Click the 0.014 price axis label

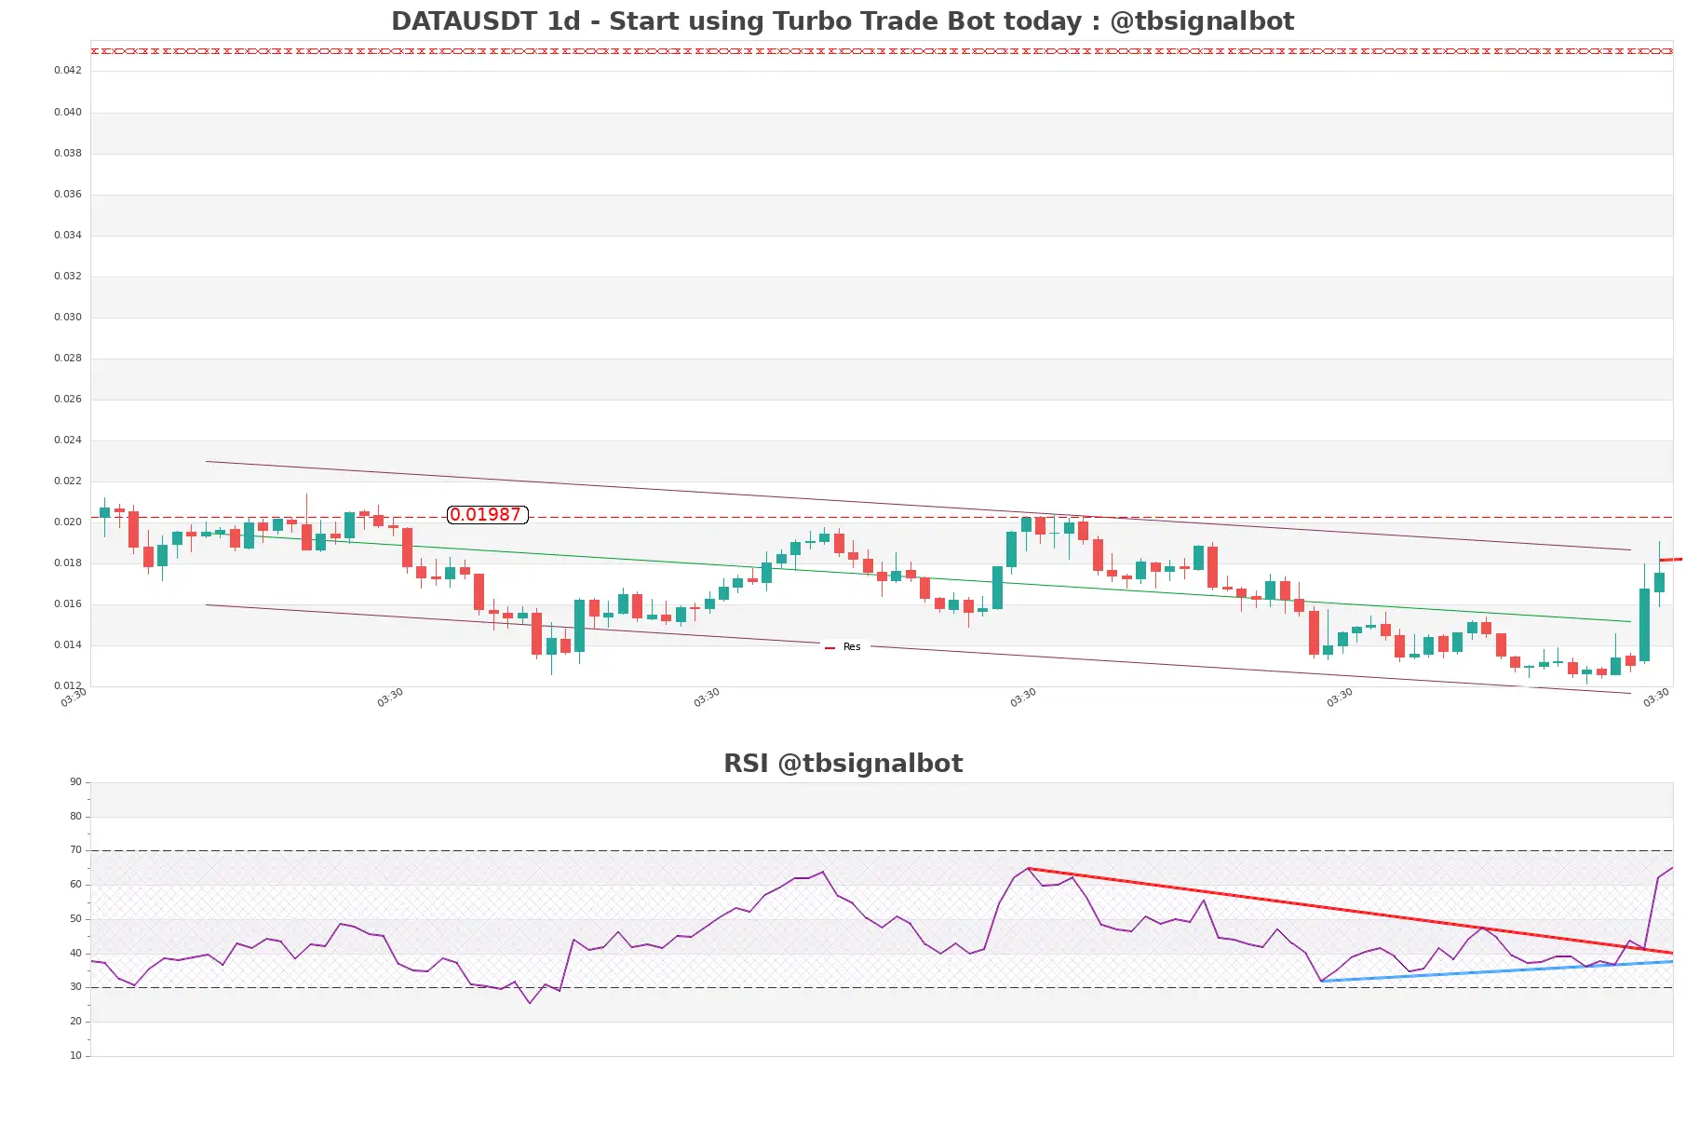[68, 645]
